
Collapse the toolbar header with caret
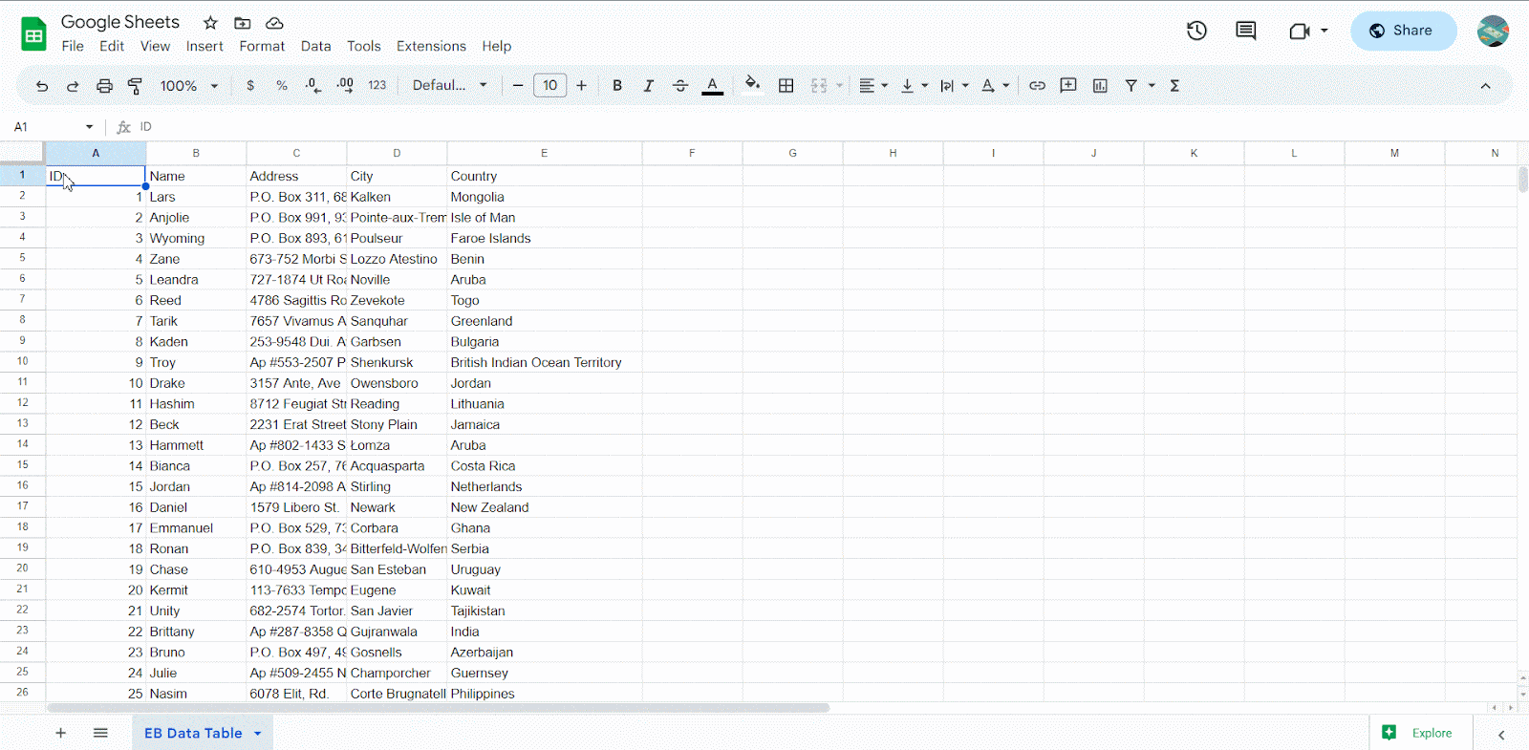click(1485, 86)
